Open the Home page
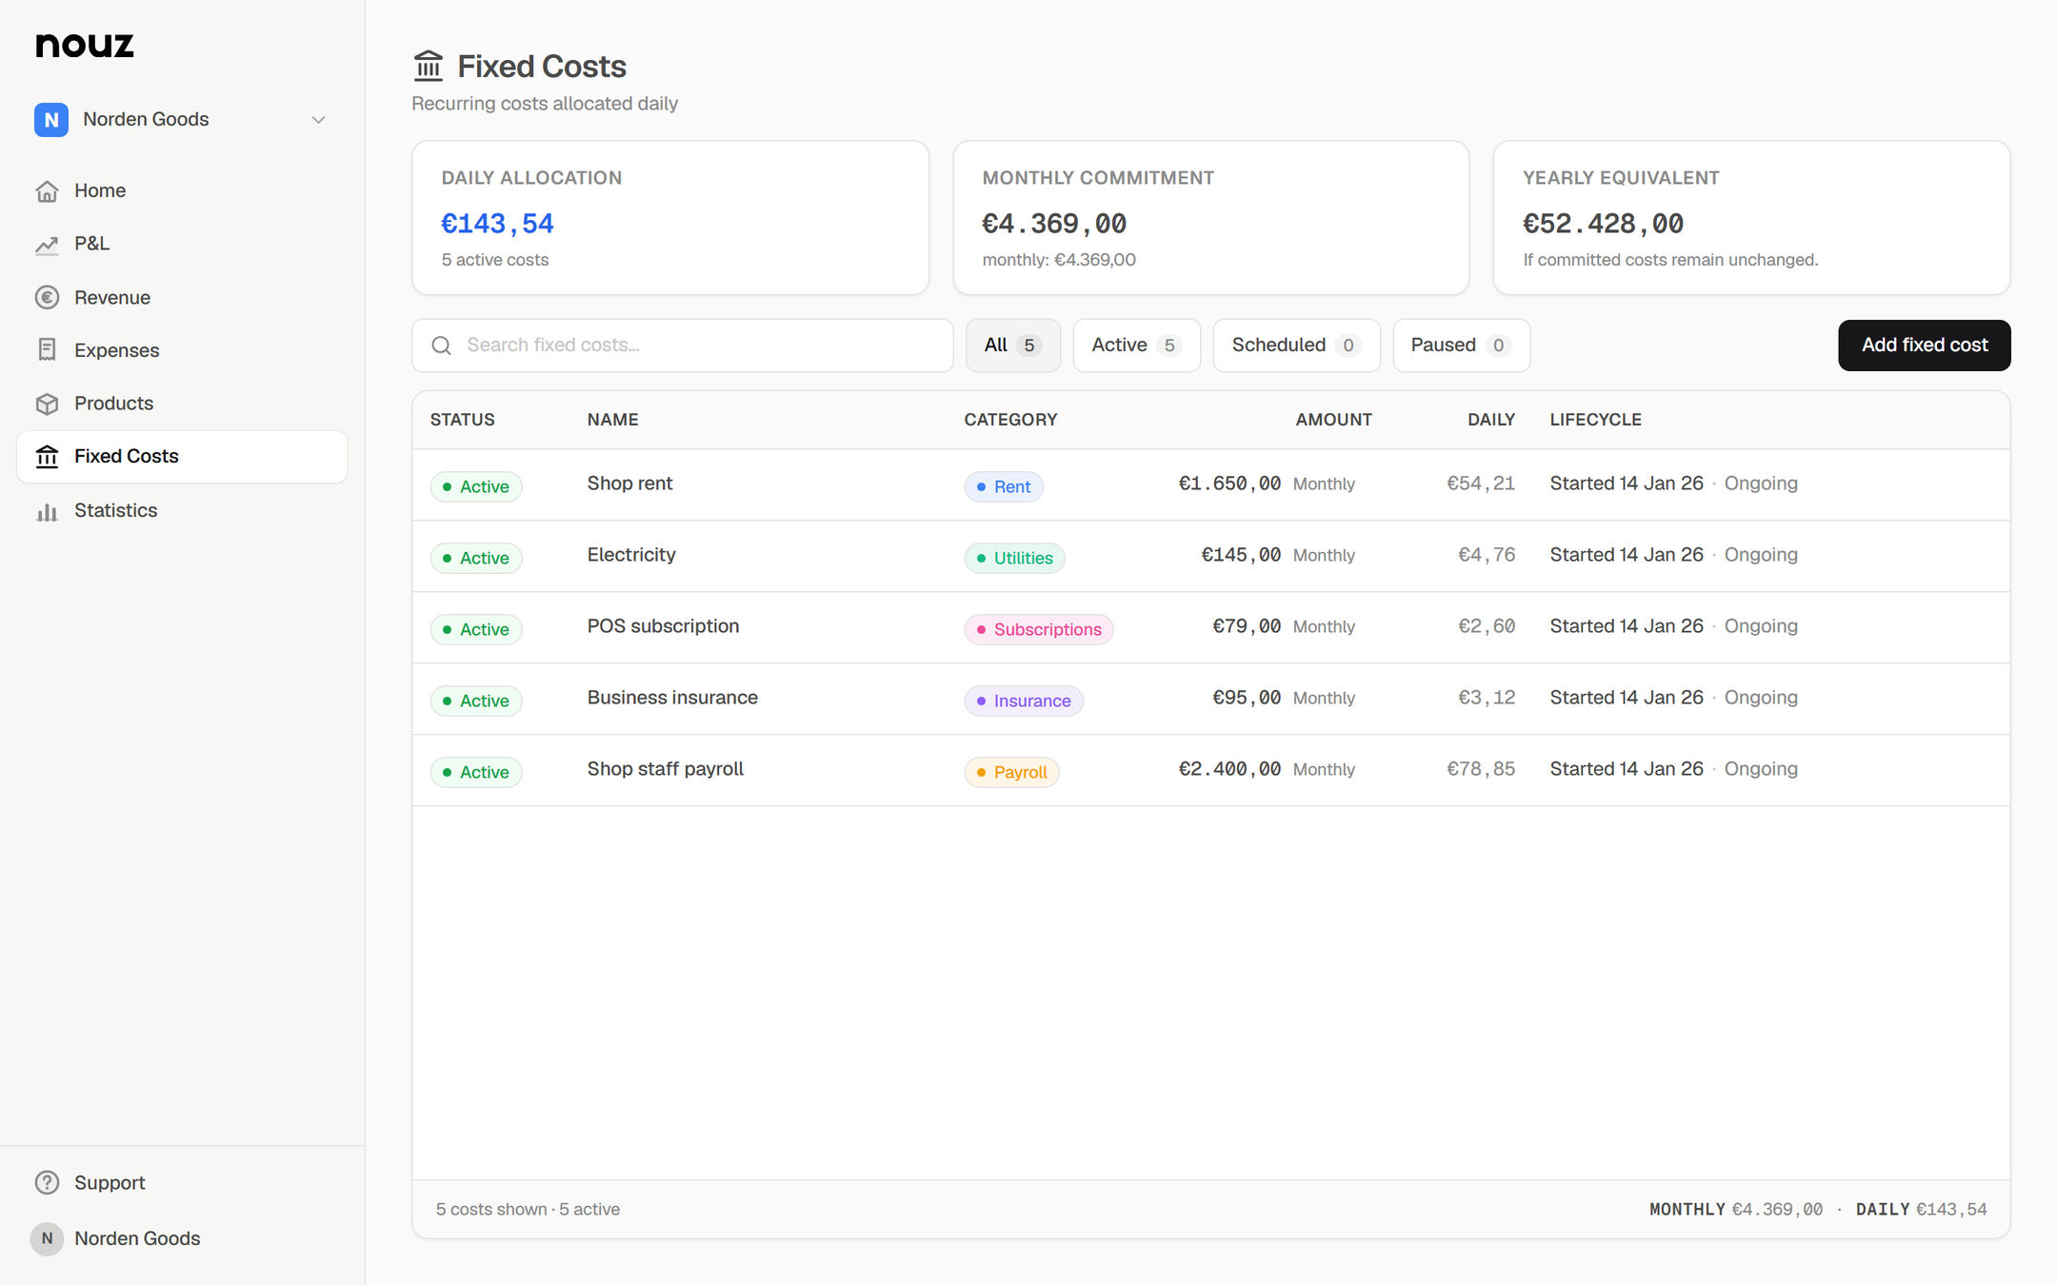 182,191
